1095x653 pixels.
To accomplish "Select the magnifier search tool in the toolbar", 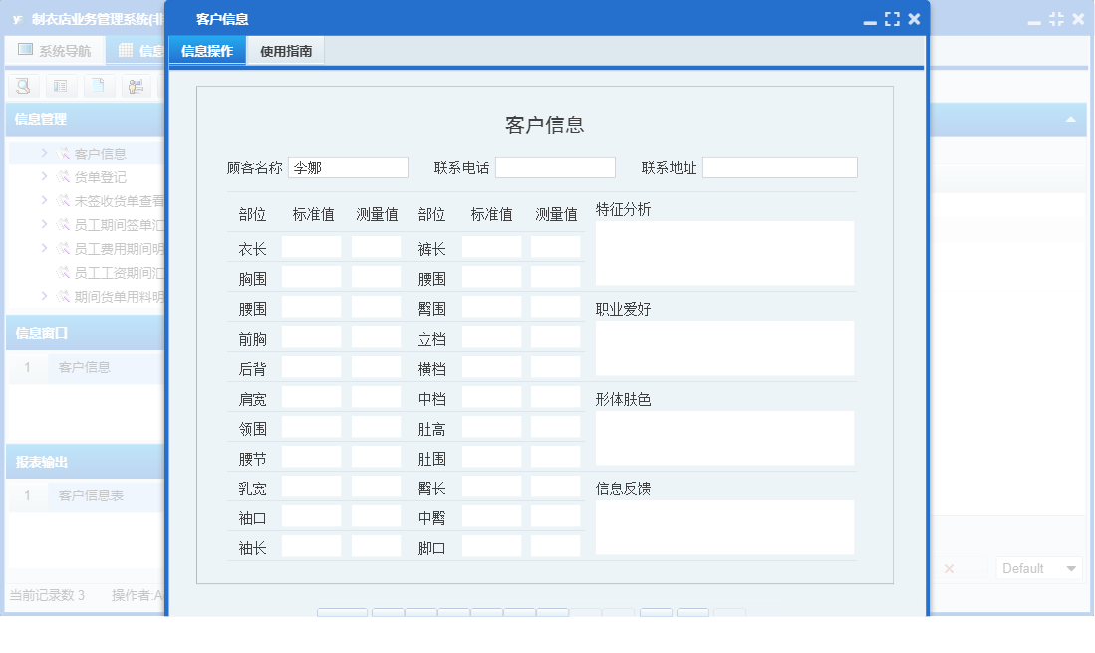I will click(20, 86).
